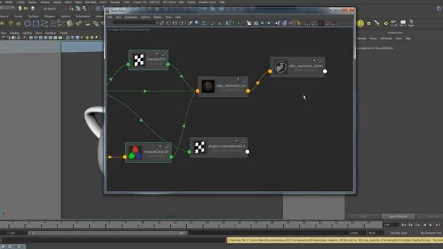Open the Create UVs main menu

coord(140,2)
